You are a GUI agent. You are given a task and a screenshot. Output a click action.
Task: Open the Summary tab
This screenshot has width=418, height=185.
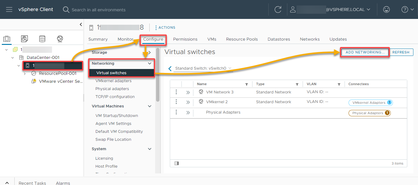(98, 39)
